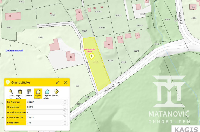The image size is (200, 132).
Task: Click parcel label 522/1
Action: [124, 62]
